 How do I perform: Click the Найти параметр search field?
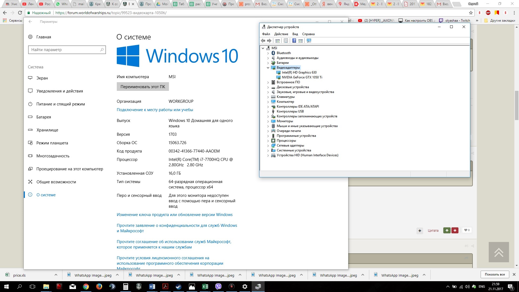(67, 50)
